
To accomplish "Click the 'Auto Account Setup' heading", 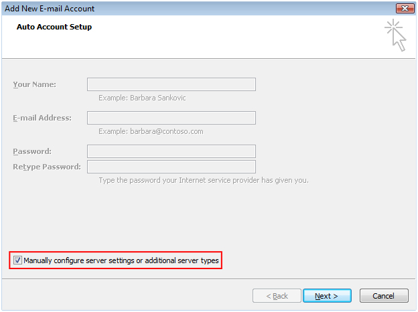I will tap(54, 27).
